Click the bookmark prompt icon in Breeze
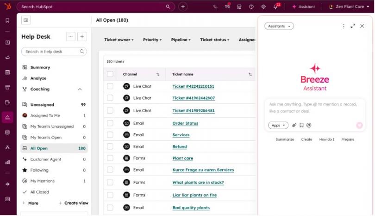This screenshot has width=375, height=216. tap(301, 125)
